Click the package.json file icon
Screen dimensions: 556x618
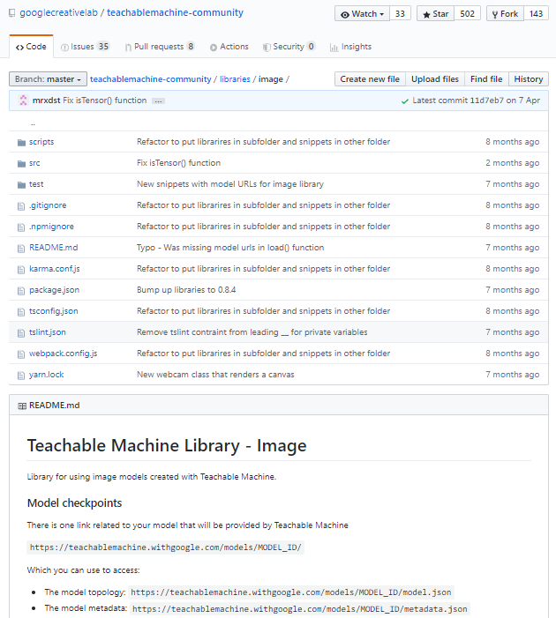coord(21,291)
